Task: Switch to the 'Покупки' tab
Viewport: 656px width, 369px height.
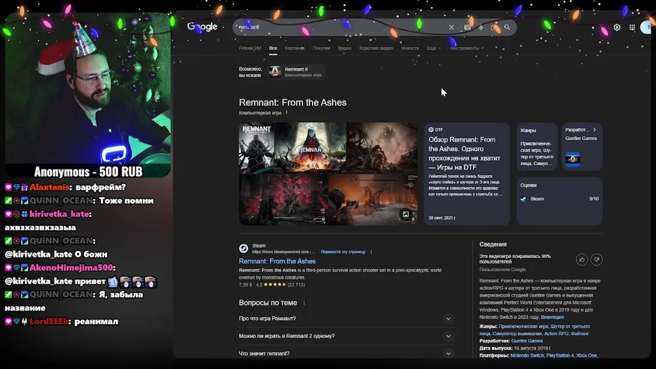Action: point(321,48)
